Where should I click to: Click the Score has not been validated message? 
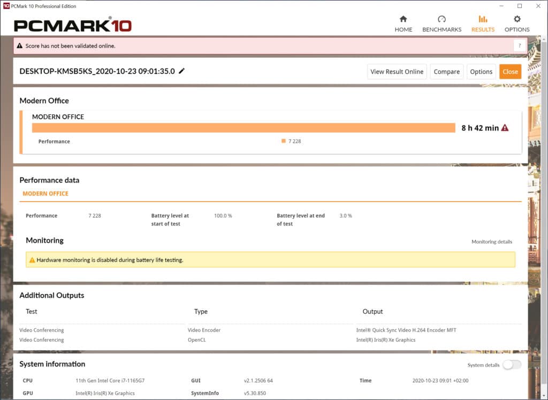click(70, 46)
